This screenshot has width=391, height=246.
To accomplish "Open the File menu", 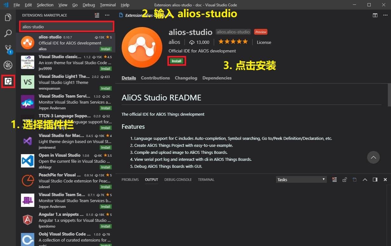I will pyautogui.click(x=17, y=5).
